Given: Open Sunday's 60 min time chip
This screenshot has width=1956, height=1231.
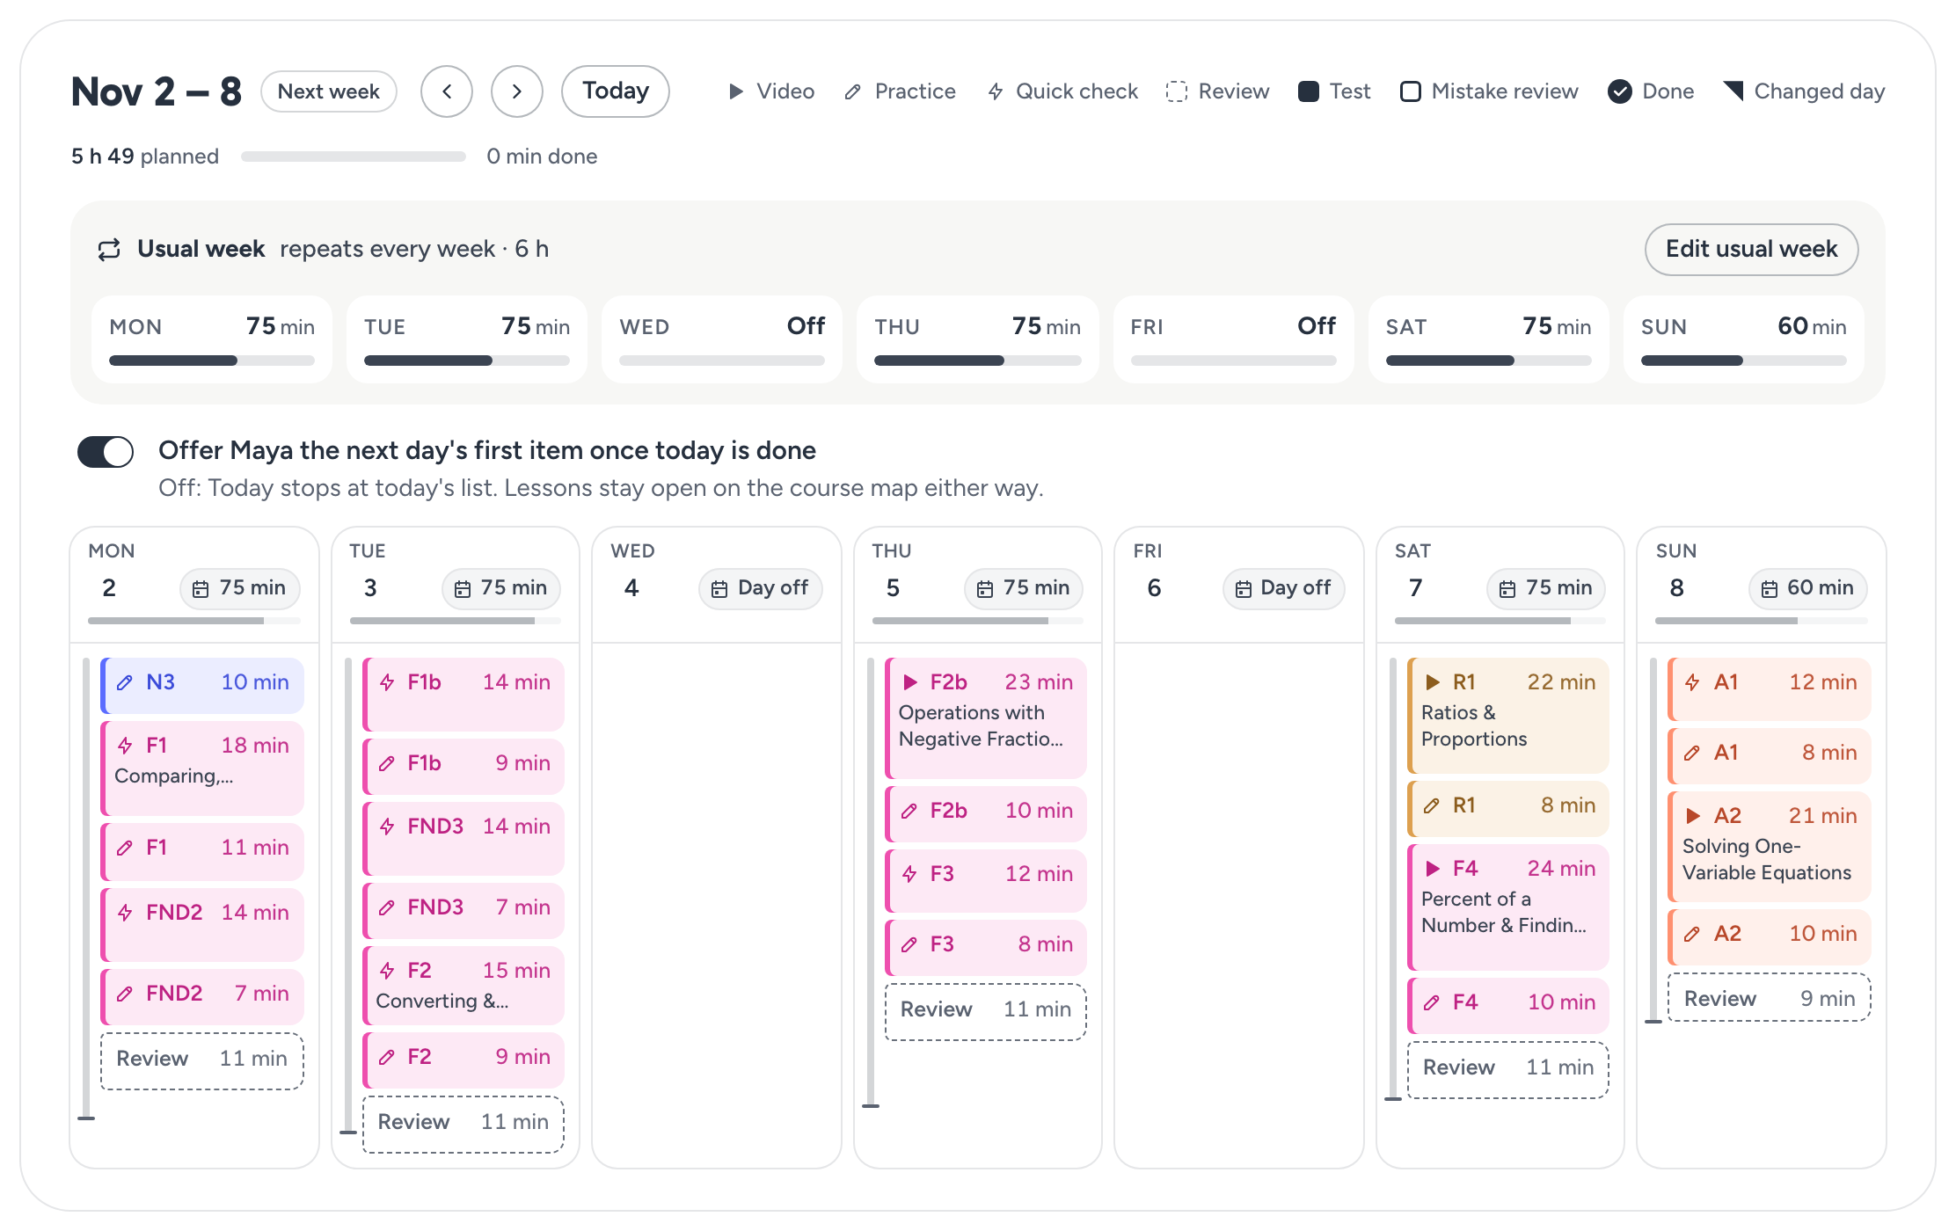Looking at the screenshot, I should click(1808, 588).
